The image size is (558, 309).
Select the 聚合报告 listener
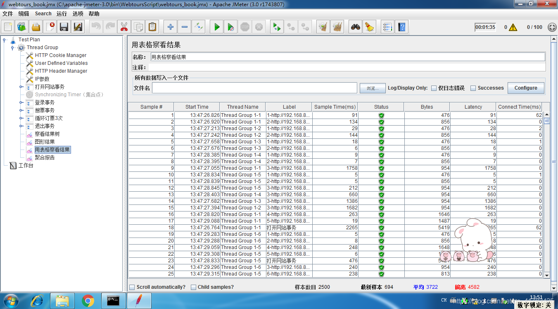(45, 157)
